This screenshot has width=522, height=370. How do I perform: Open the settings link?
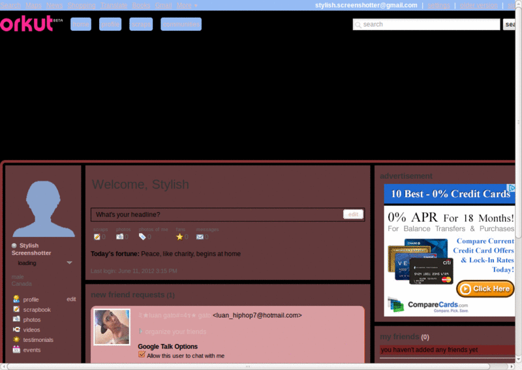click(438, 5)
